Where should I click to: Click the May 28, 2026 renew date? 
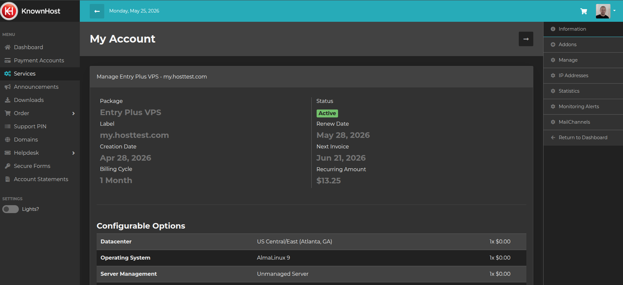343,135
